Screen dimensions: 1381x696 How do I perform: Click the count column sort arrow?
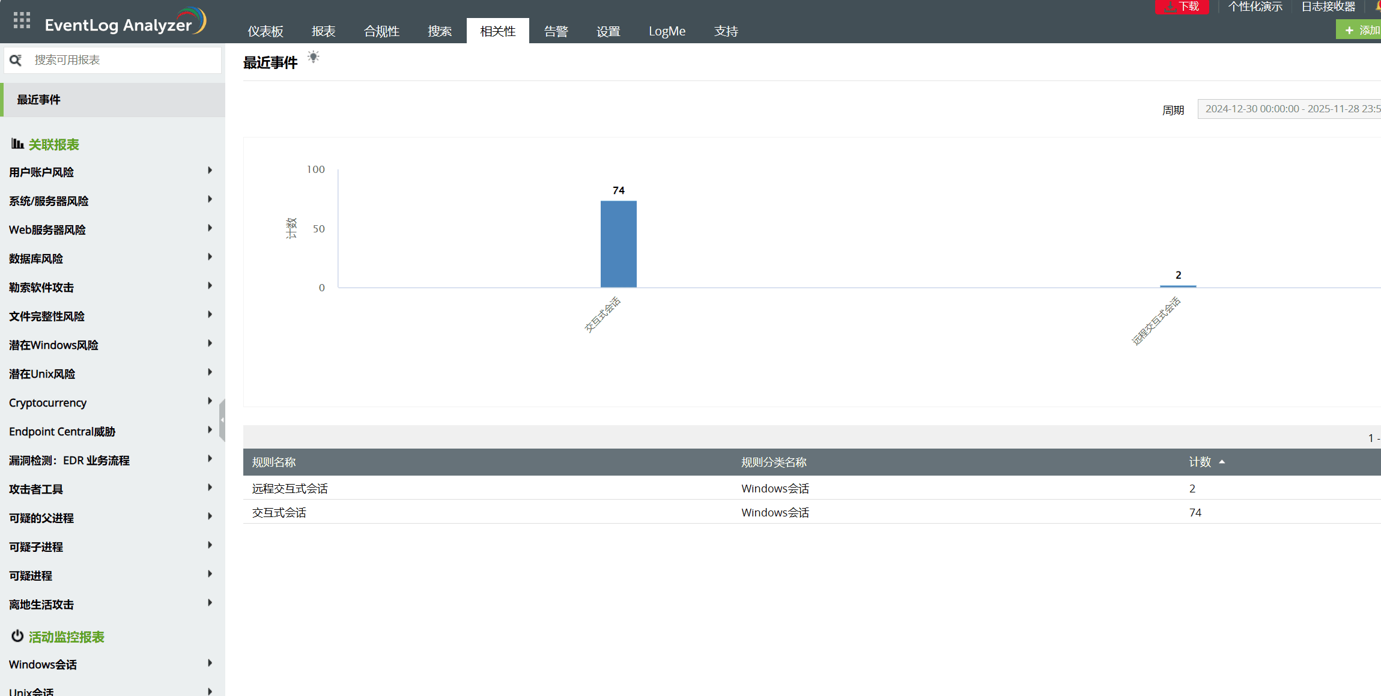(x=1222, y=462)
